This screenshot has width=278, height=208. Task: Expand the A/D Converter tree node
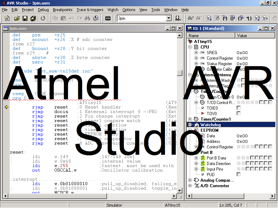[x=190, y=186]
